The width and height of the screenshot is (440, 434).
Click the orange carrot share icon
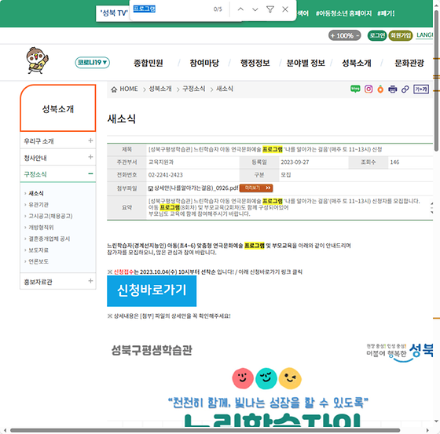pos(380,89)
